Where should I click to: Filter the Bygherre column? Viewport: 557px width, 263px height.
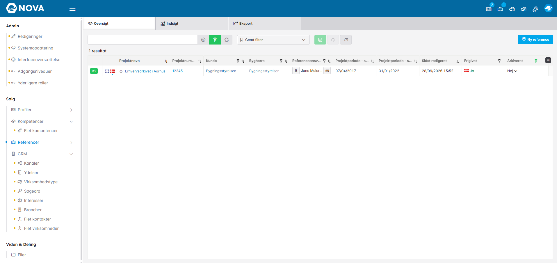tap(281, 61)
